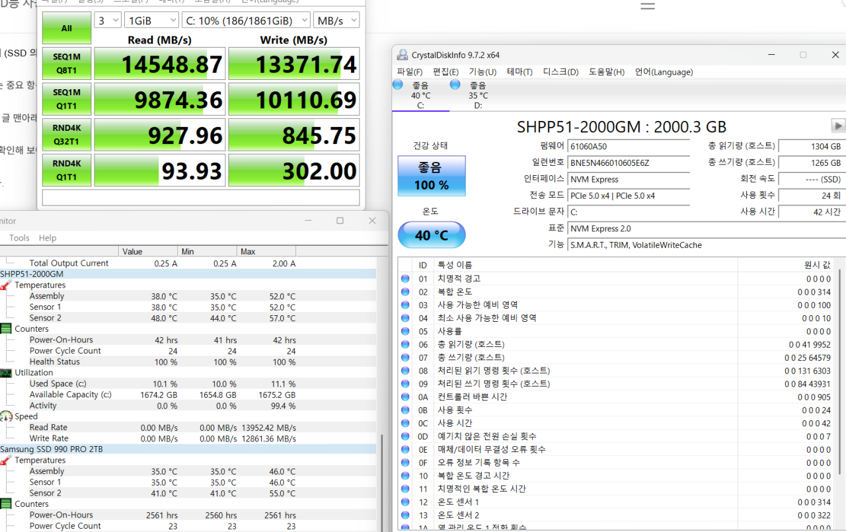The height and width of the screenshot is (532, 846).
Task: Open the drive dropdown showing C: 10%
Action: coord(246,20)
